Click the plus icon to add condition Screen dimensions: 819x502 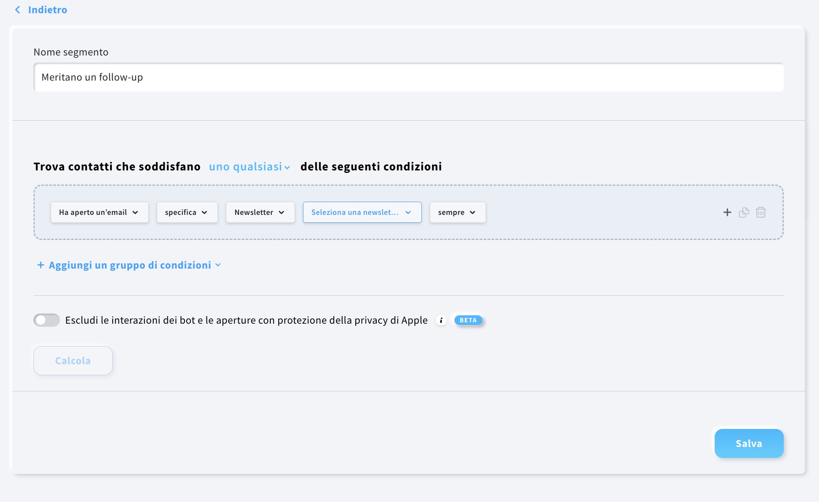click(727, 213)
